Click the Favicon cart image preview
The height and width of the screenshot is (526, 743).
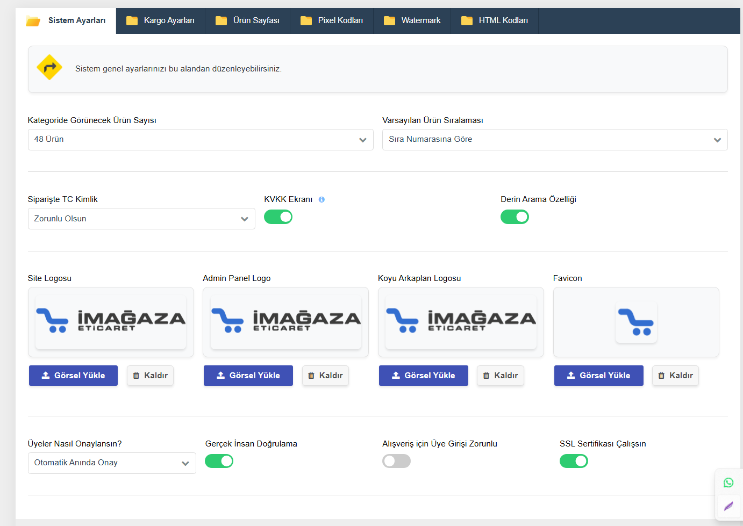click(635, 322)
